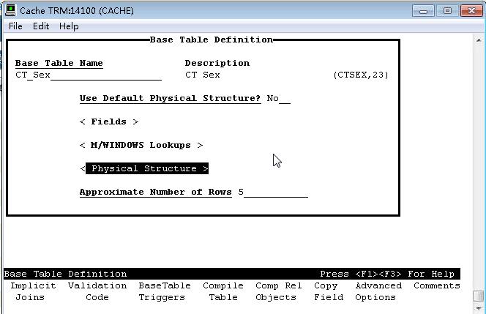Choose Copy Field in bottom menu
486x314 pixels.
(x=329, y=291)
